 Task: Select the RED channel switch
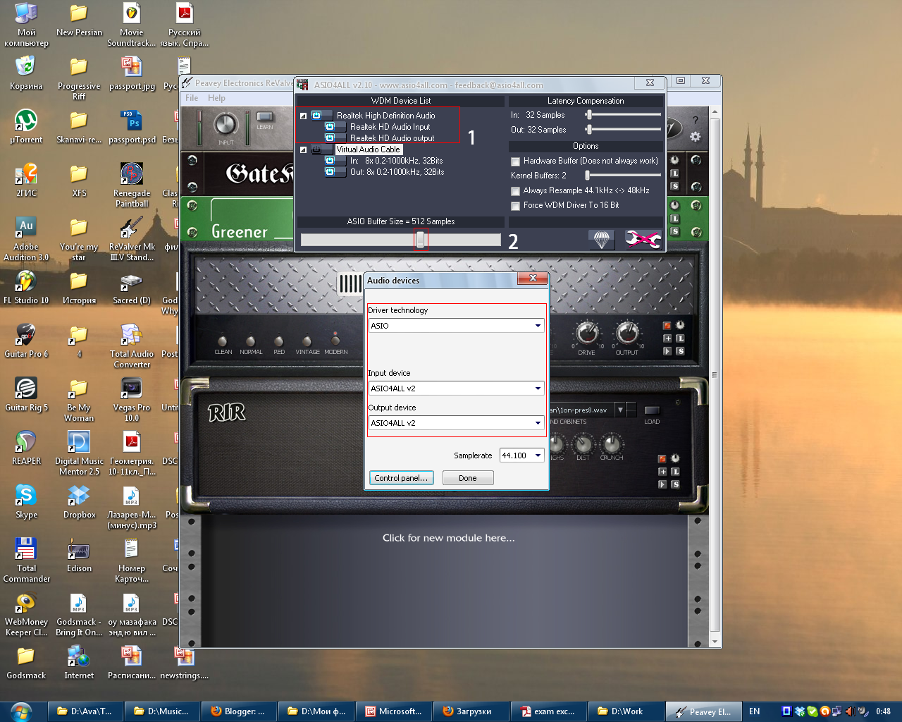(279, 342)
